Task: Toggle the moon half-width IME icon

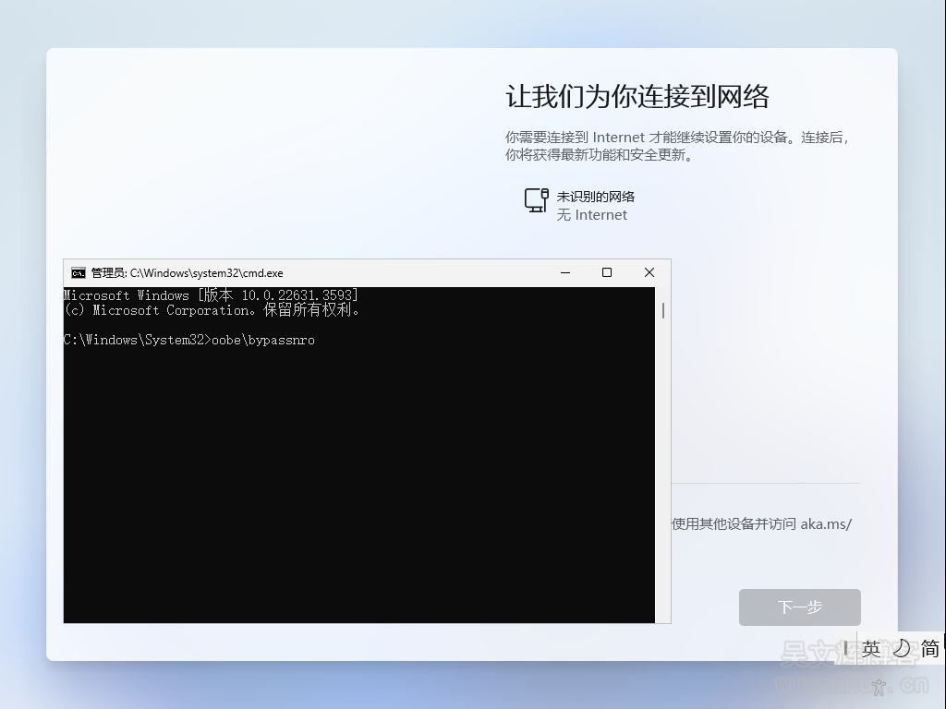Action: tap(901, 648)
